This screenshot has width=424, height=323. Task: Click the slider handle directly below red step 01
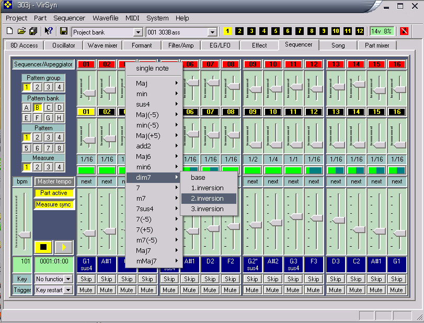[89, 93]
